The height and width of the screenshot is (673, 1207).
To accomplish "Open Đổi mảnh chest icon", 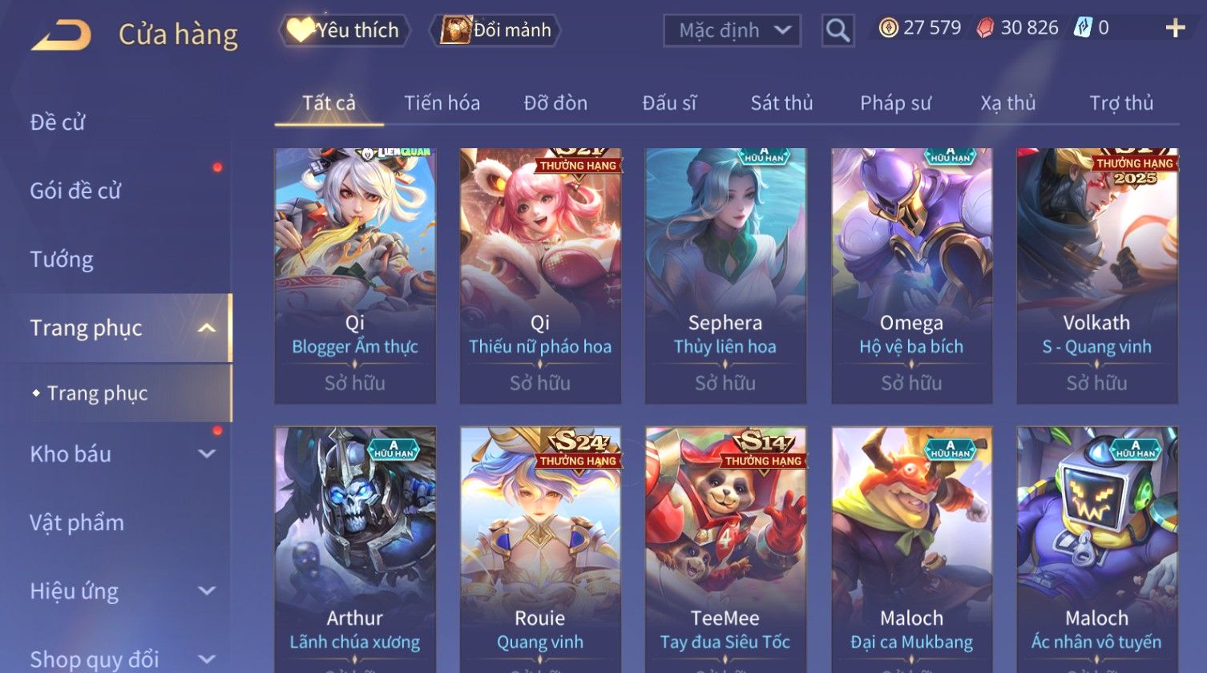I will pos(454,30).
